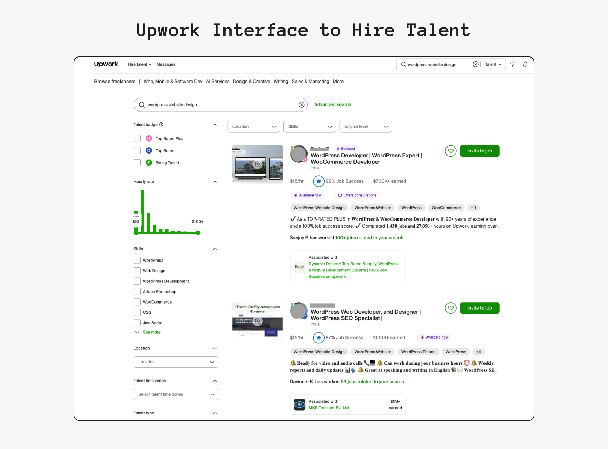Clear the top search bar text
Screen dimensions: 608x449
[475, 64]
